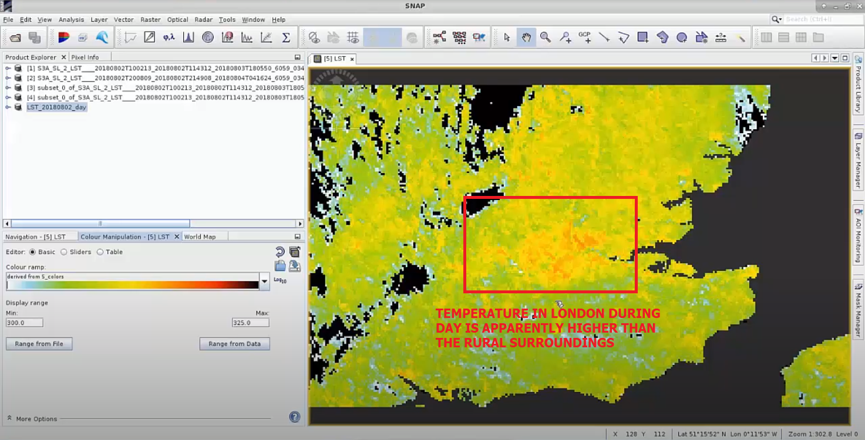
Task: Select the Pin placing tool
Action: [x=565, y=38]
